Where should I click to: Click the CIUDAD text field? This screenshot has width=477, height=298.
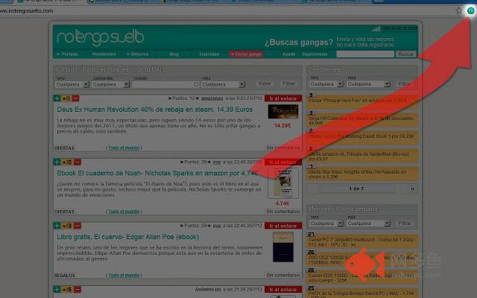[x=165, y=84]
